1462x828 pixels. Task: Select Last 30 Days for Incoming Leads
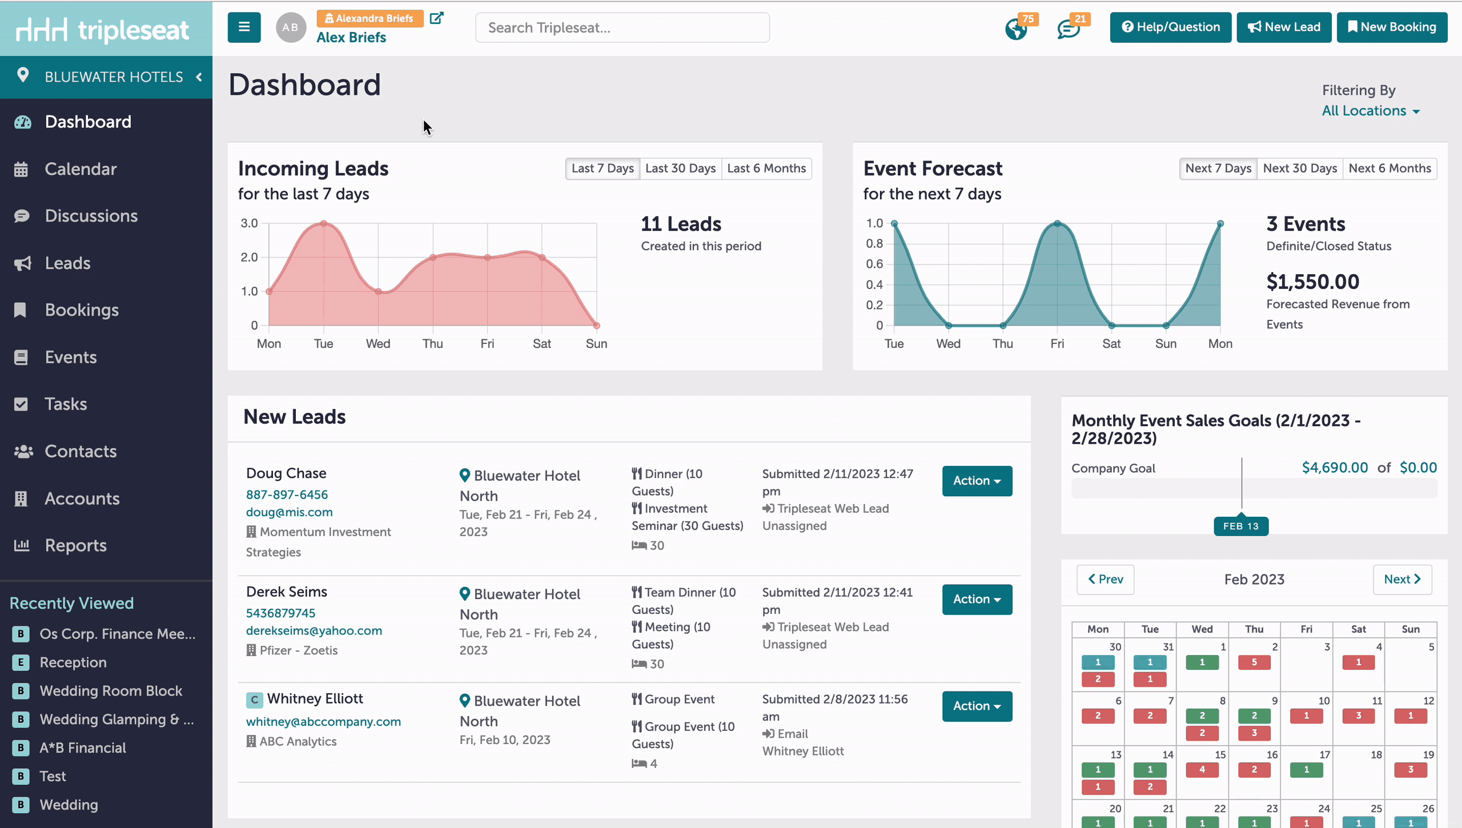click(x=681, y=168)
